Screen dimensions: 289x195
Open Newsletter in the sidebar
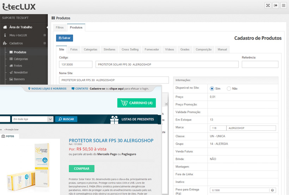[21, 72]
